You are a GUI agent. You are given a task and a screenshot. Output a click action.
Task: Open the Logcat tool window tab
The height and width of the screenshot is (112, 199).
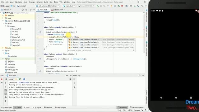click(37, 107)
